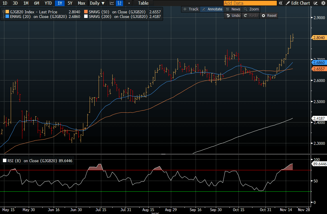Expand the chart type dropdown arrow
The width and height of the screenshot is (327, 214).
pos(129,3)
